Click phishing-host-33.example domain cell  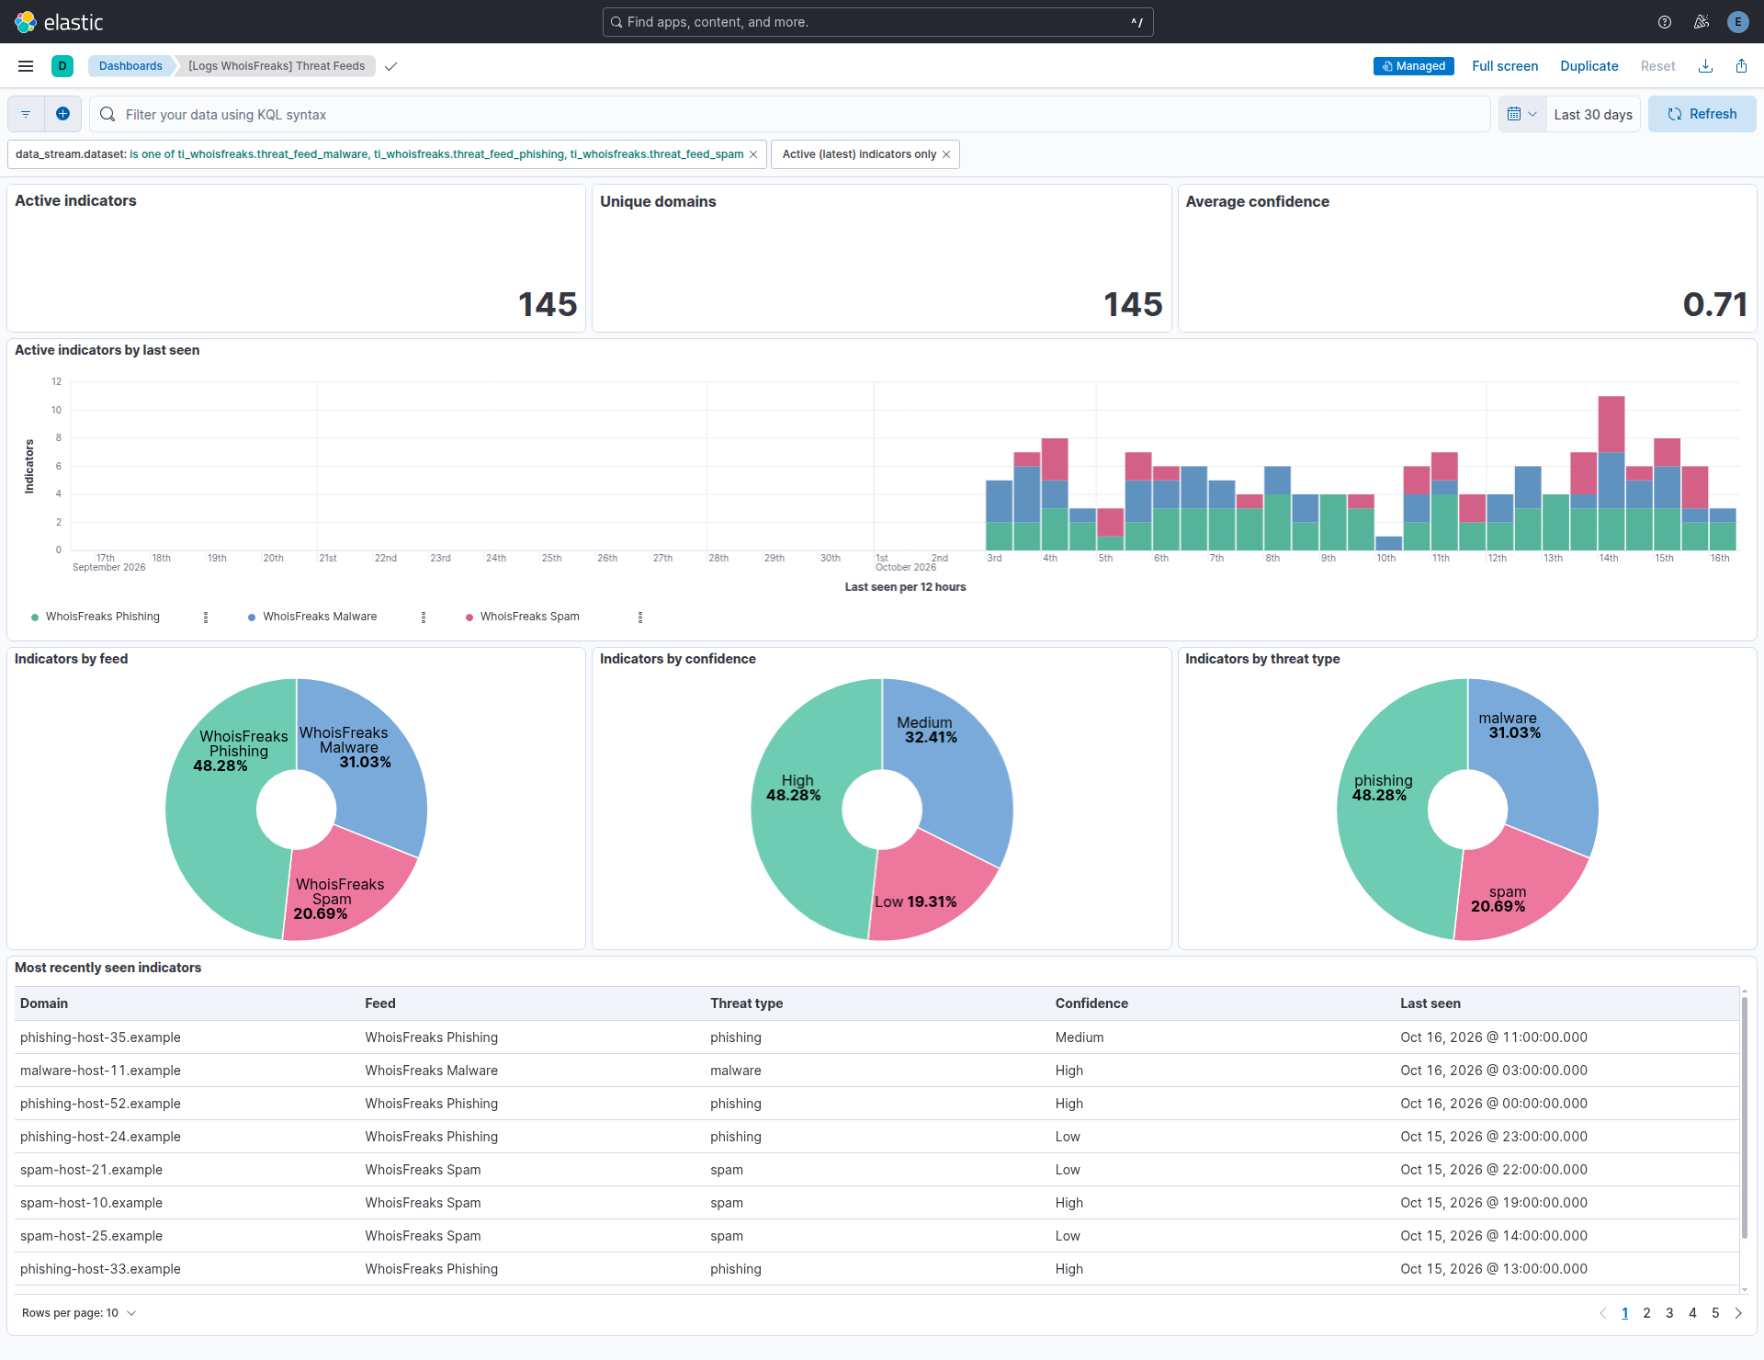(x=100, y=1269)
